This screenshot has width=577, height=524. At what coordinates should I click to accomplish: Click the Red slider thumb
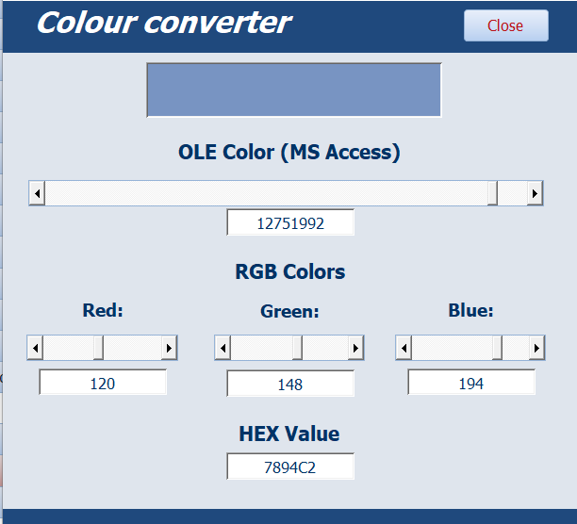point(98,348)
